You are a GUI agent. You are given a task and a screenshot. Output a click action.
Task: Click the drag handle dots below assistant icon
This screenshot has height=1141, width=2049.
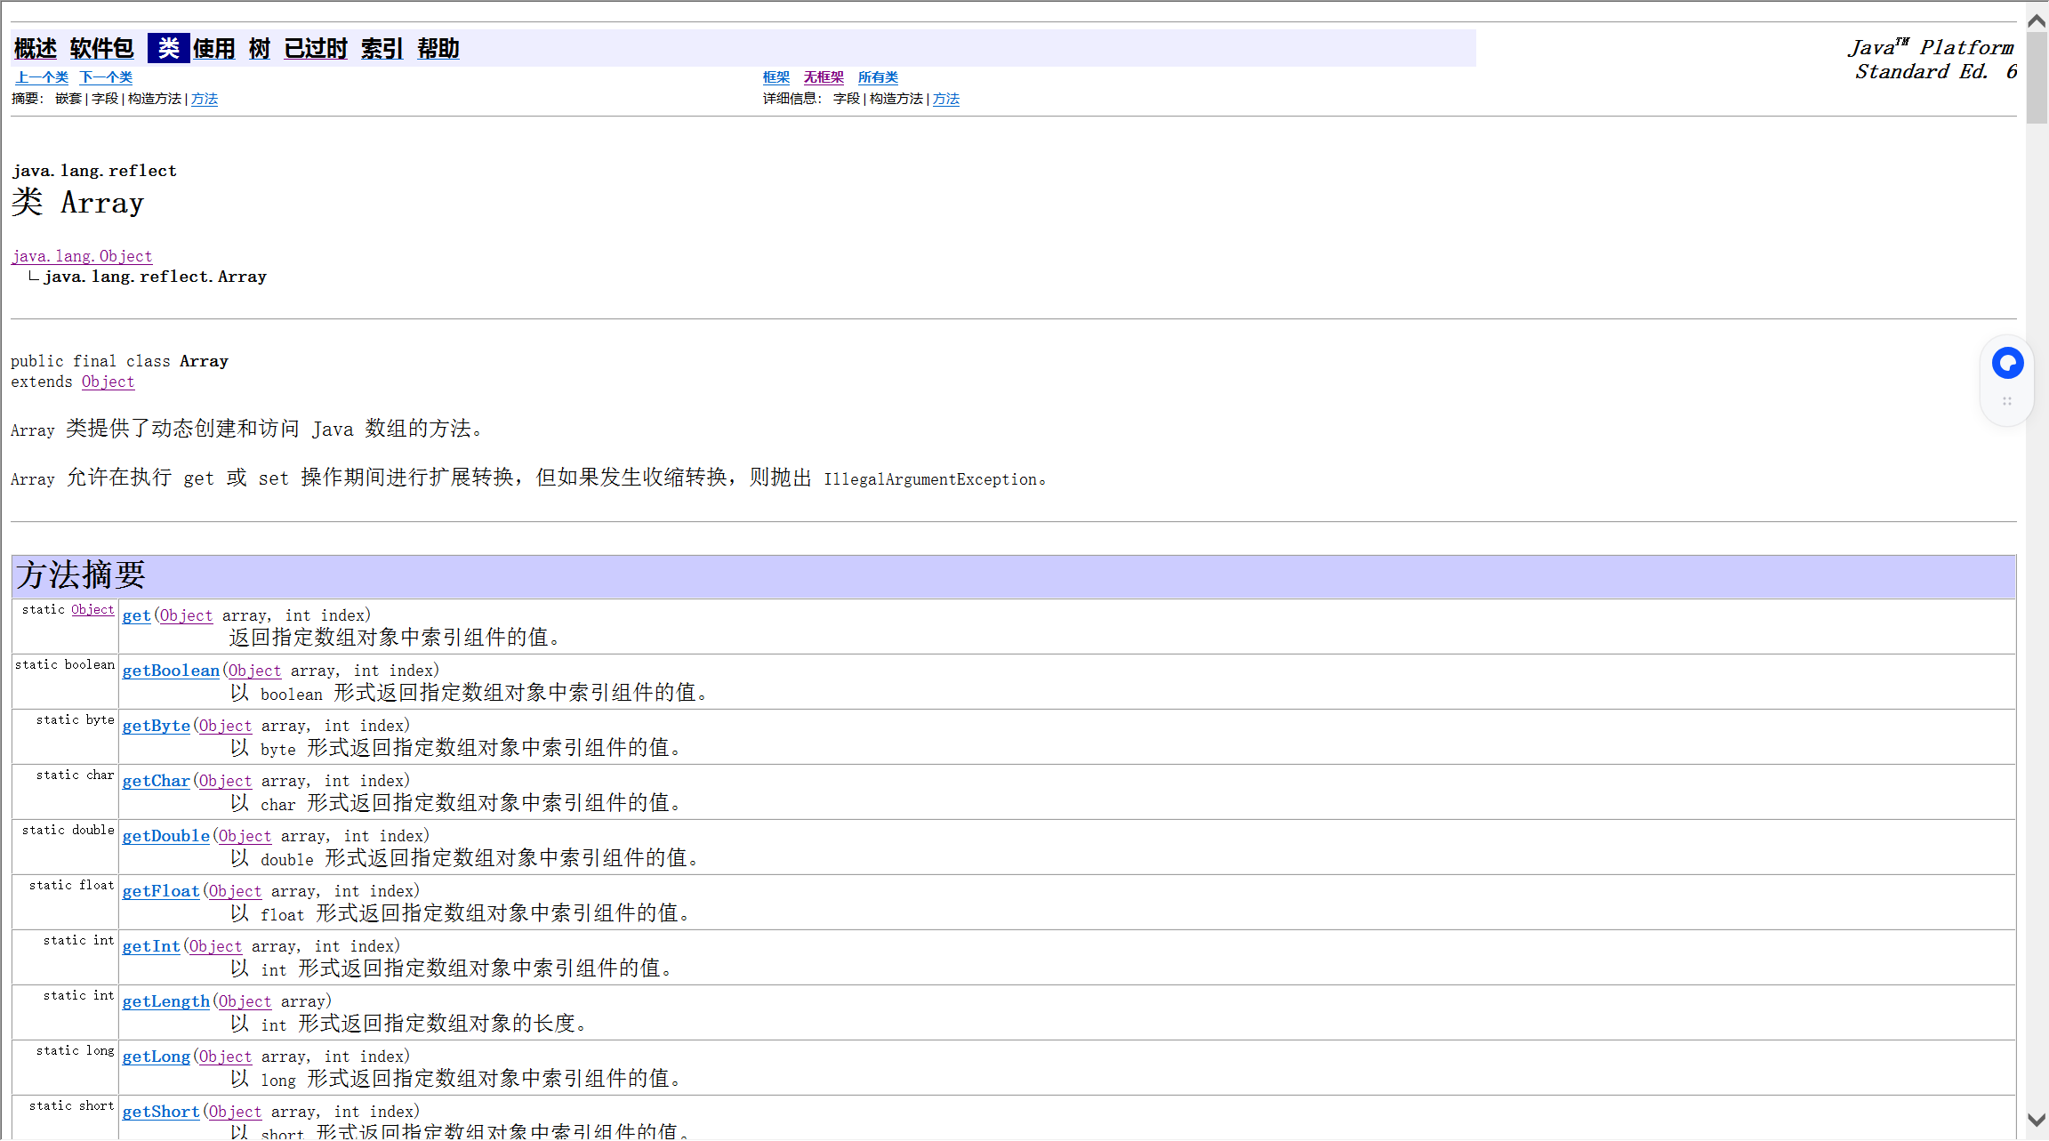point(2007,401)
